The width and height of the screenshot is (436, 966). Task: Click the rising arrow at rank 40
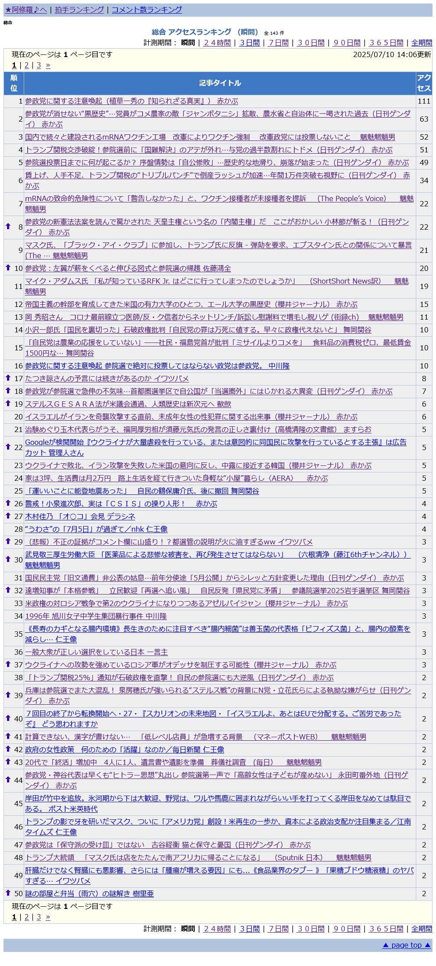(x=8, y=718)
